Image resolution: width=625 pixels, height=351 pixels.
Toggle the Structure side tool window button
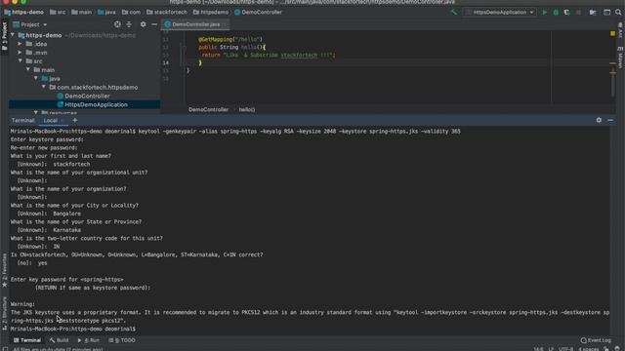pos(4,314)
